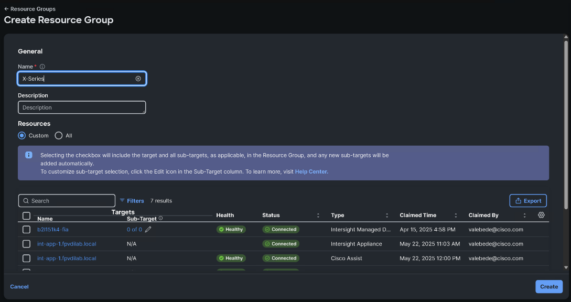Open the Help Center link

coord(311,171)
